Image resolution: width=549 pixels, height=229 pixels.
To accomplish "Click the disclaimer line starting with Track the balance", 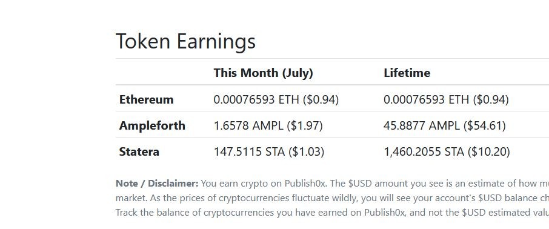I will (x=332, y=213).
